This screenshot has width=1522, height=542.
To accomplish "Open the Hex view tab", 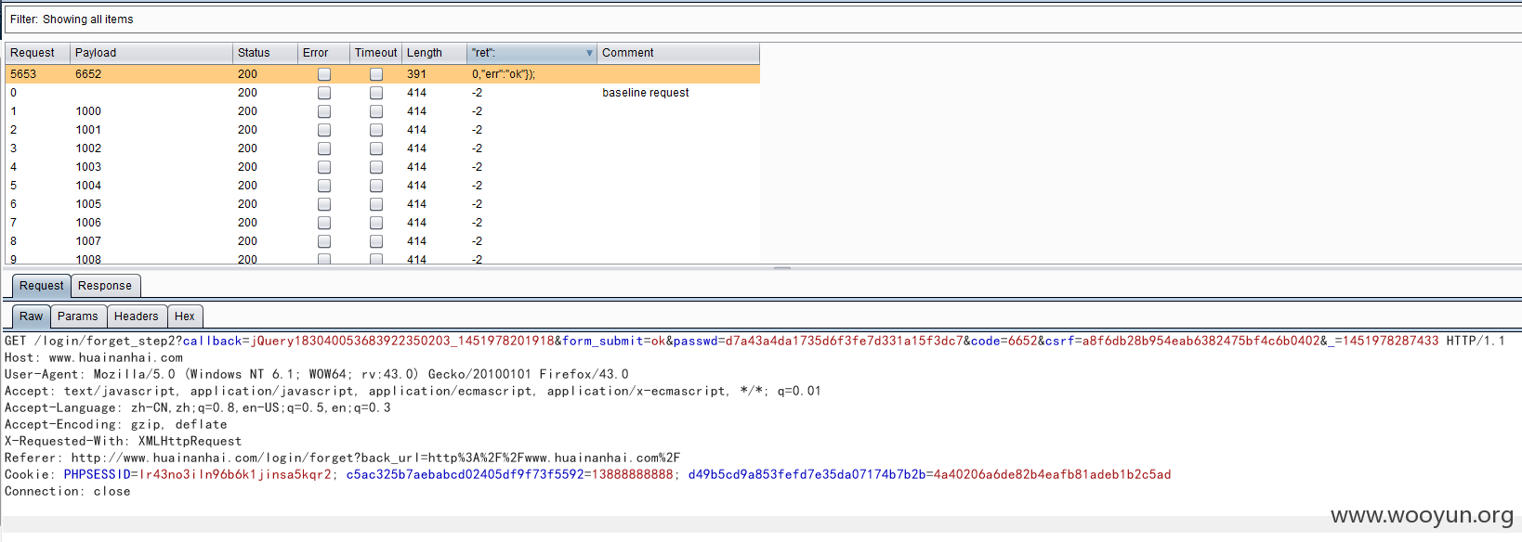I will tap(185, 316).
